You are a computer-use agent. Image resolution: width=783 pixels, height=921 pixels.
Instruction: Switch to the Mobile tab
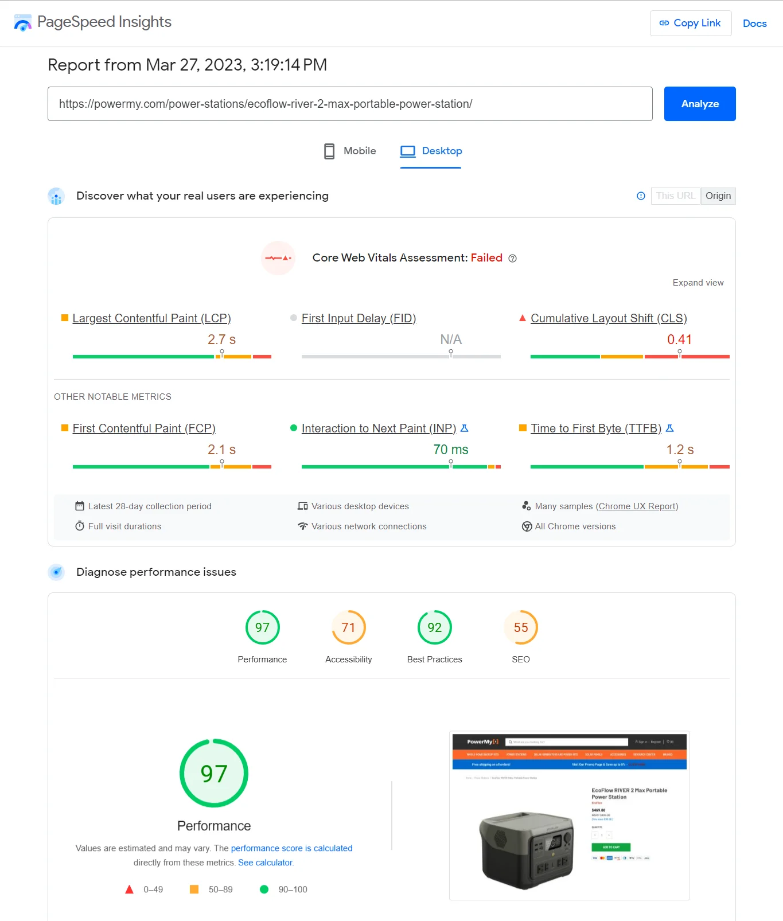pyautogui.click(x=350, y=151)
